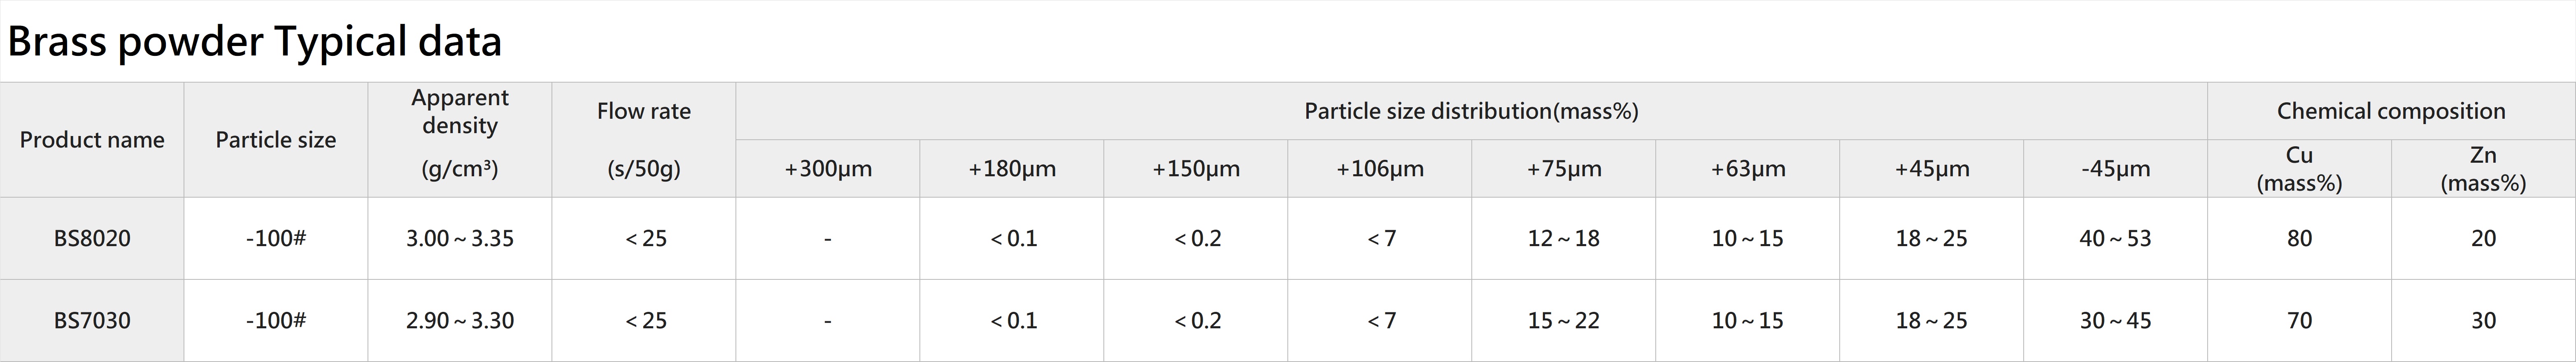Select the BS8020 product row cell
The width and height of the screenshot is (2576, 362).
pyautogui.click(x=92, y=238)
